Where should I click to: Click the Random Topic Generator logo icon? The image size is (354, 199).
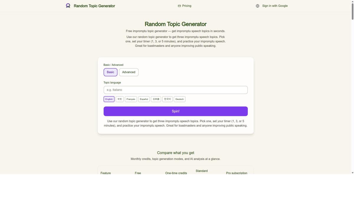pyautogui.click(x=68, y=6)
